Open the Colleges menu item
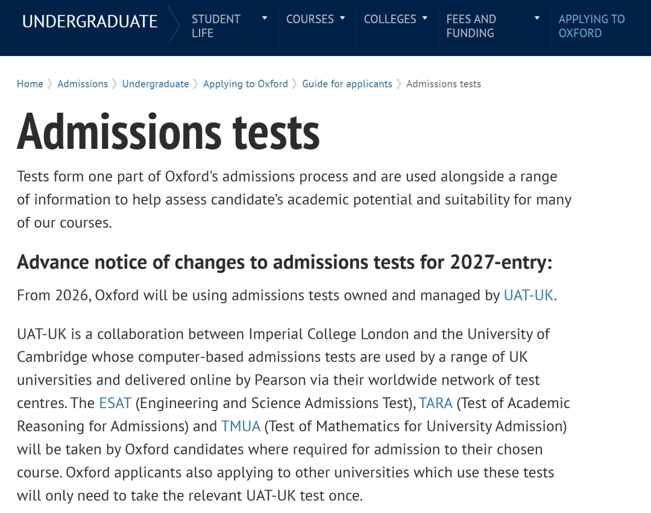Image resolution: width=651 pixels, height=513 pixels. [389, 19]
